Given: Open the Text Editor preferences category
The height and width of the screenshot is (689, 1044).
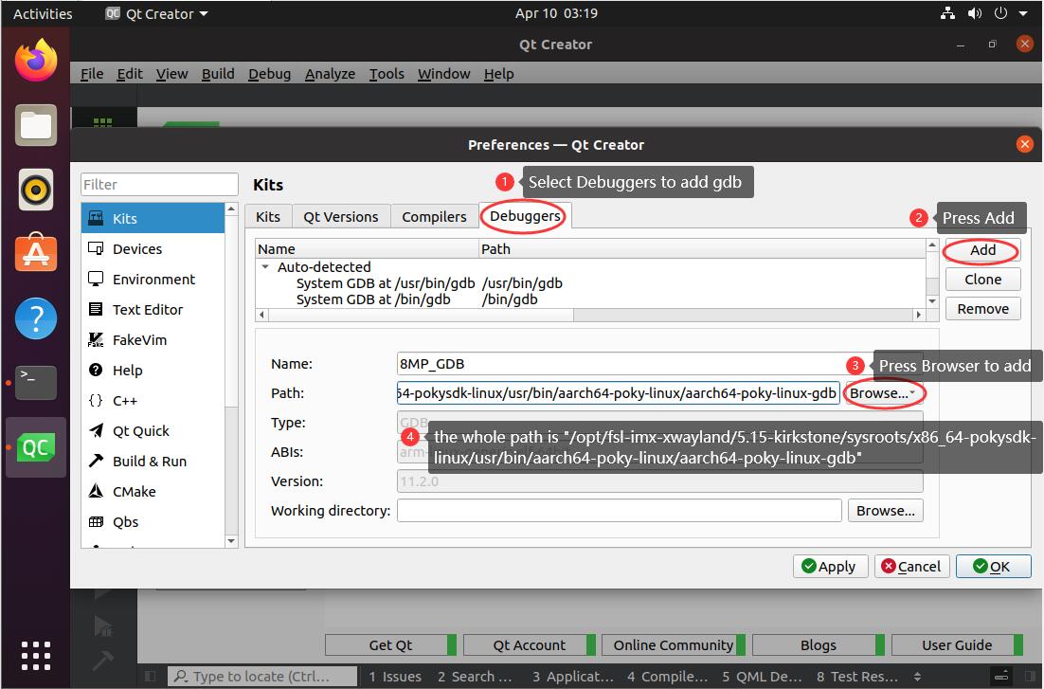Looking at the screenshot, I should click(x=153, y=309).
